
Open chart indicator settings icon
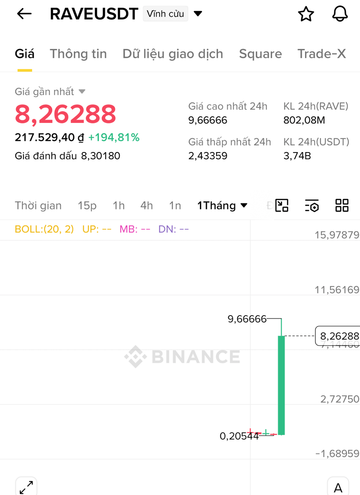tap(312, 205)
